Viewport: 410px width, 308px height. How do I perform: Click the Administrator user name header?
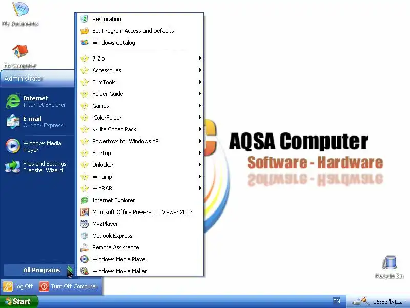point(24,79)
